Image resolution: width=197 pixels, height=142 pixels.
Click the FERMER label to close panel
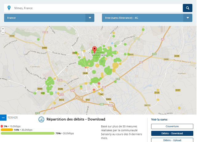(13, 118)
